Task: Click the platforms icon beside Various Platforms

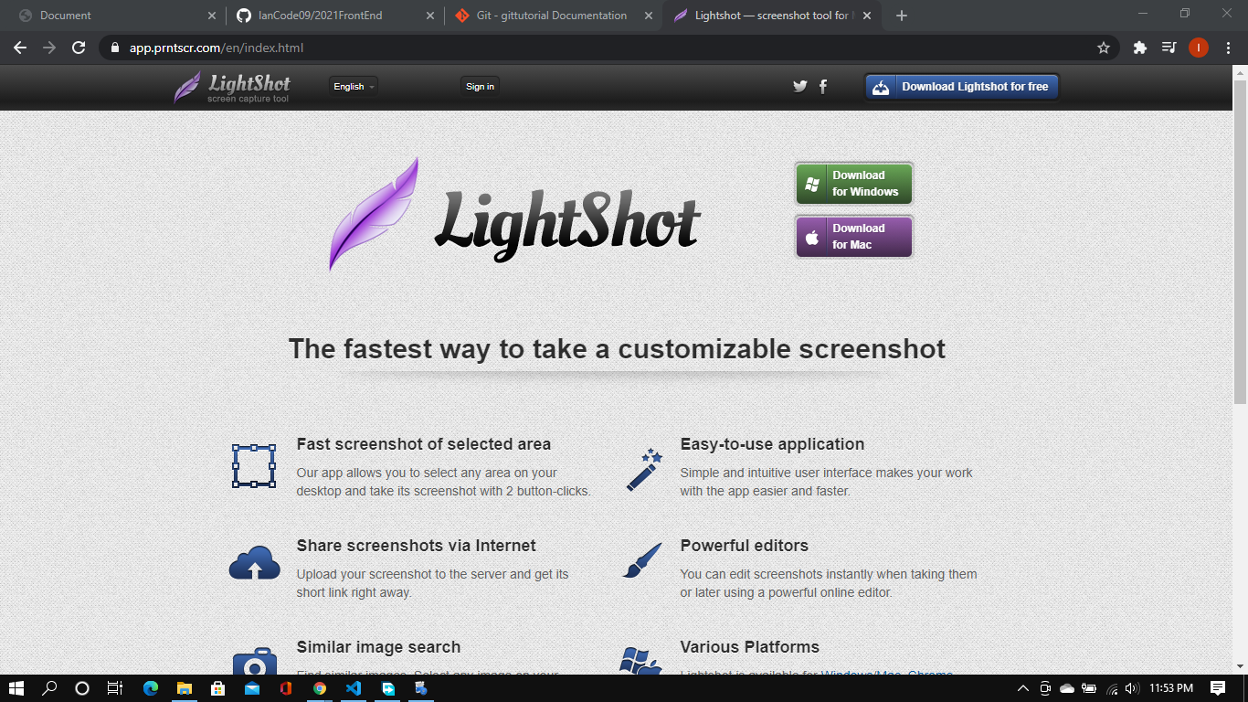Action: [x=640, y=661]
